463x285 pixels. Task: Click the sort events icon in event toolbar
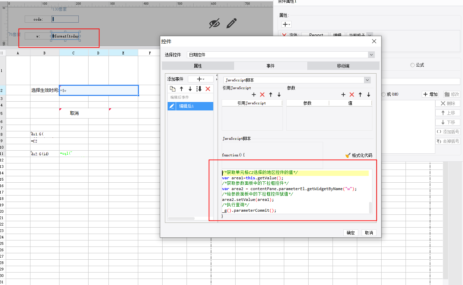pyautogui.click(x=199, y=89)
